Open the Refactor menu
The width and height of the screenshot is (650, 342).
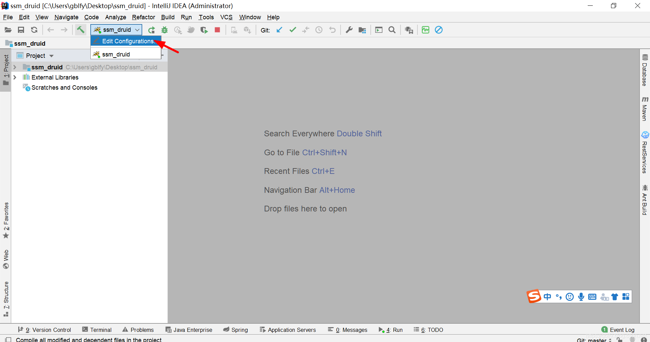point(144,17)
